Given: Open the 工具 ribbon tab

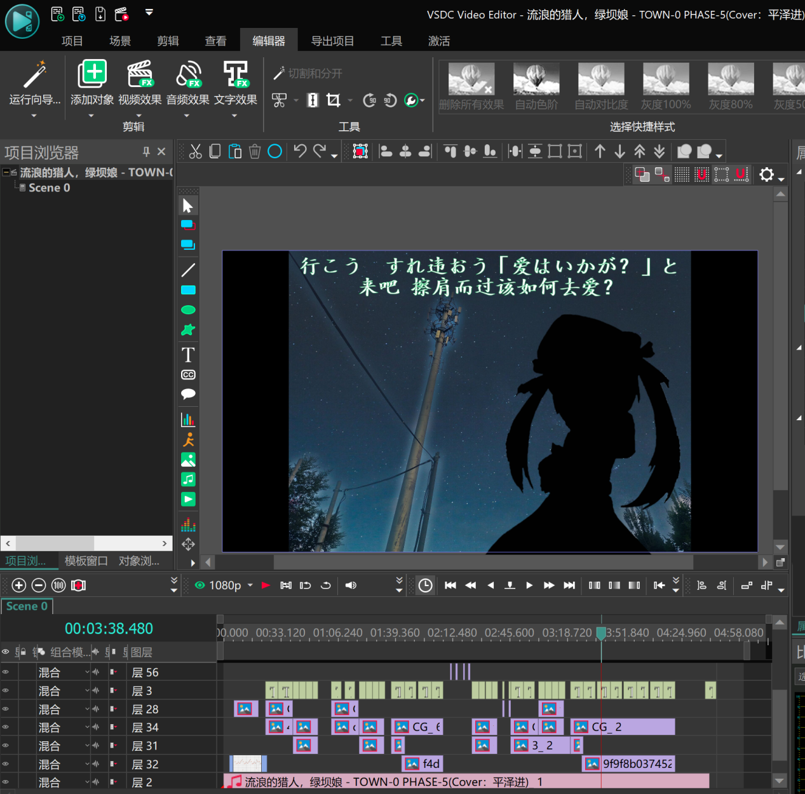Looking at the screenshot, I should pyautogui.click(x=391, y=41).
